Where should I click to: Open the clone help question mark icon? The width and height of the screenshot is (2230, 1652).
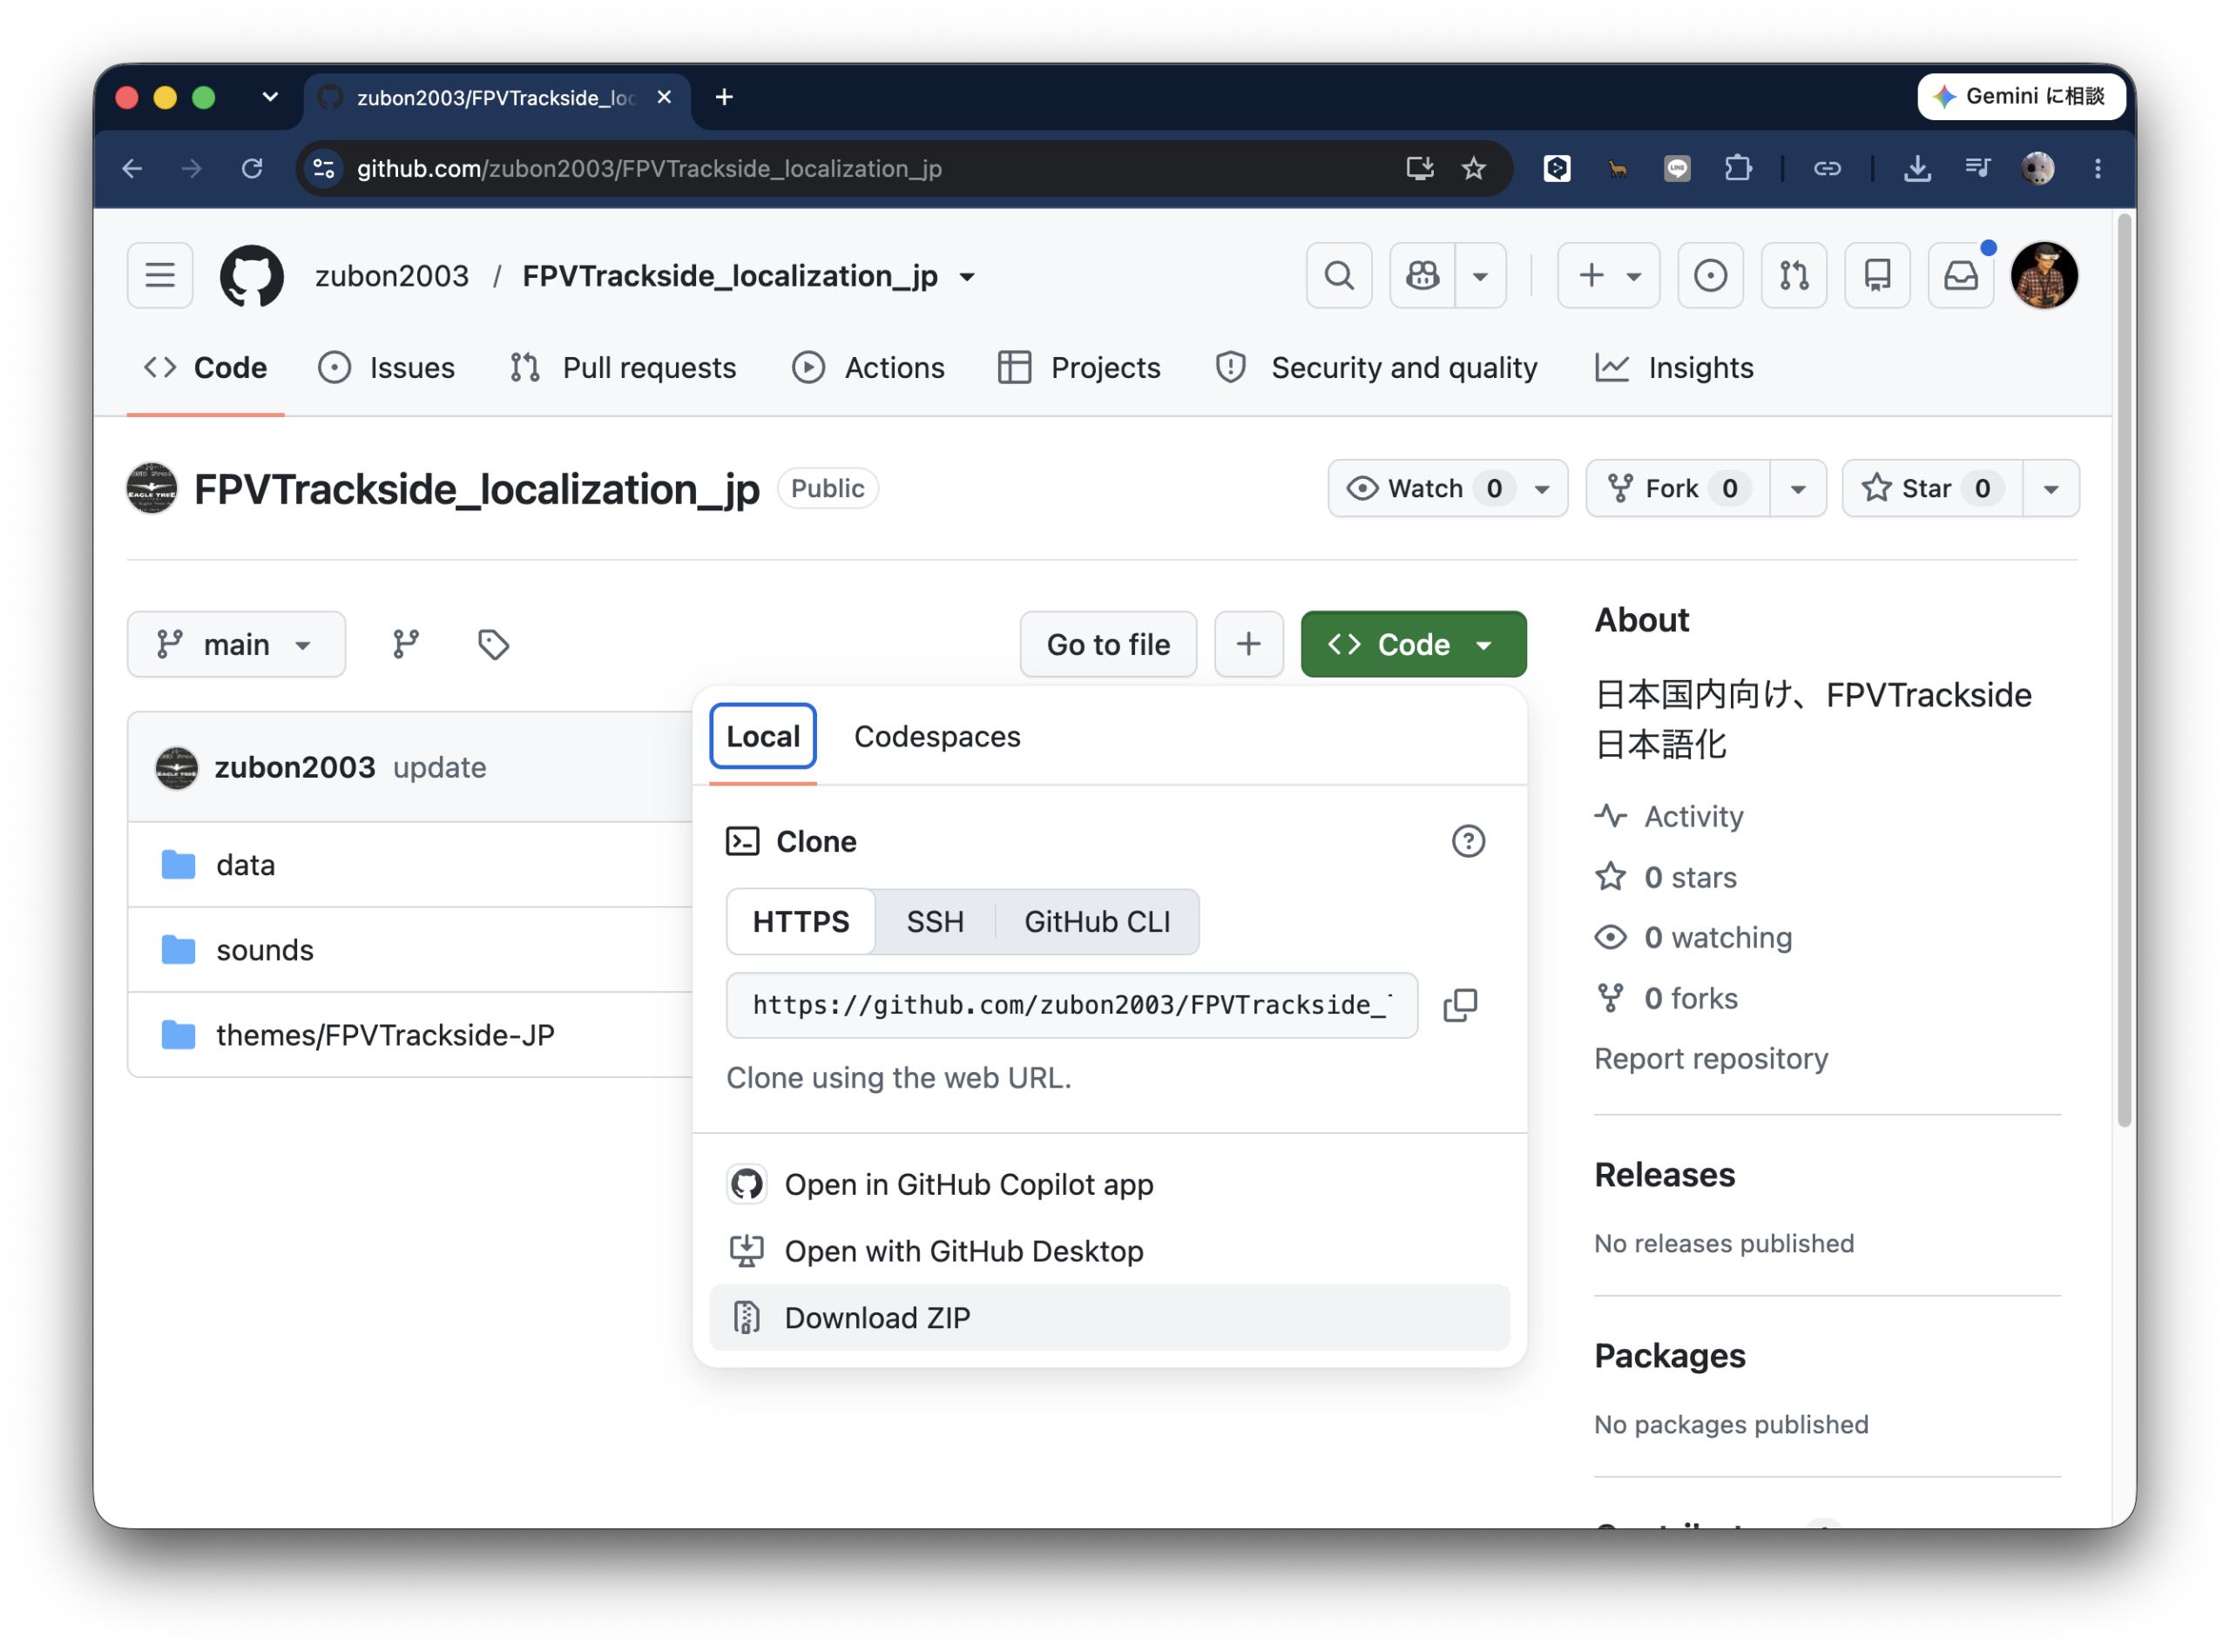(1468, 841)
